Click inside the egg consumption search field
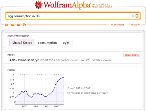The image size is (146, 111). pyautogui.click(x=69, y=16)
